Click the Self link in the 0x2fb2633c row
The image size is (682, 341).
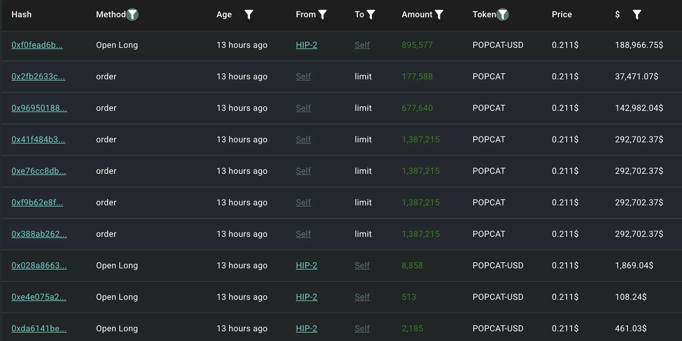(303, 76)
